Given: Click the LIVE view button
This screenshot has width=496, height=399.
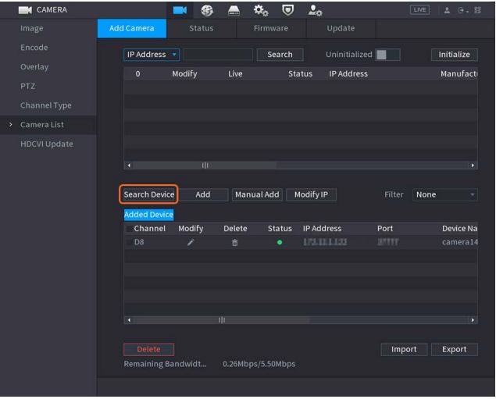Looking at the screenshot, I should point(419,10).
